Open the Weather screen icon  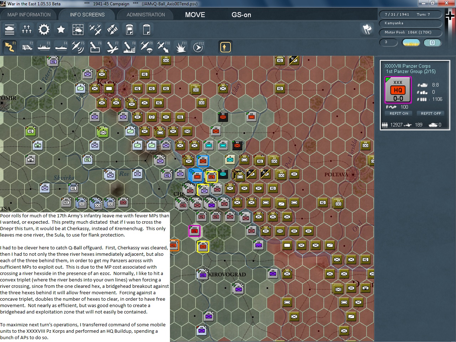coord(78,29)
